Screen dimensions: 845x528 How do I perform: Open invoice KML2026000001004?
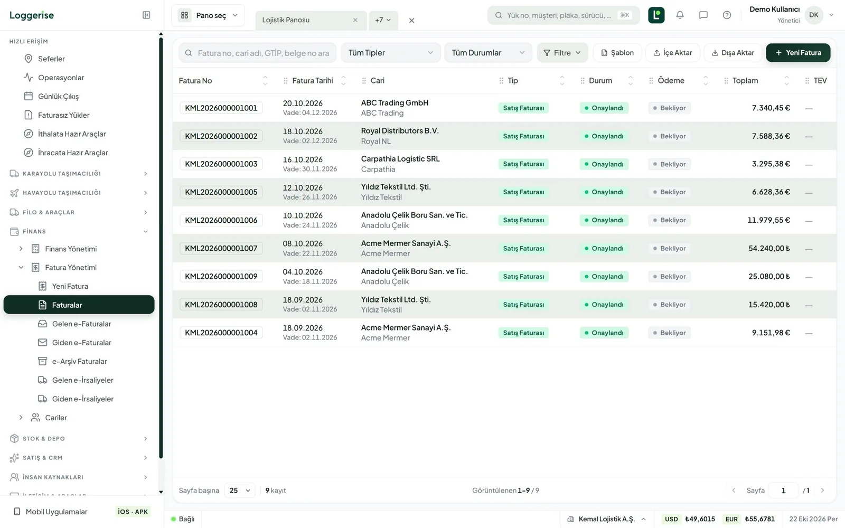[221, 333]
